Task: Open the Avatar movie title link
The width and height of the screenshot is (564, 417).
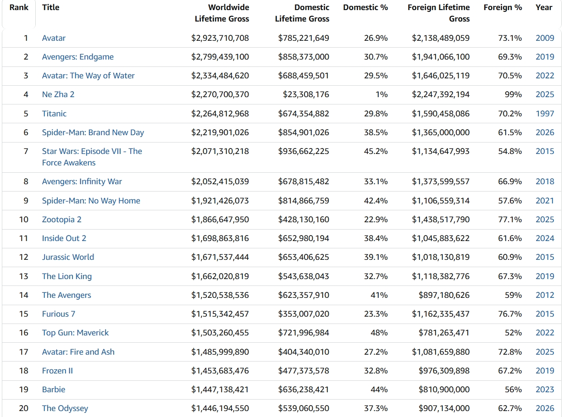Action: (x=54, y=38)
